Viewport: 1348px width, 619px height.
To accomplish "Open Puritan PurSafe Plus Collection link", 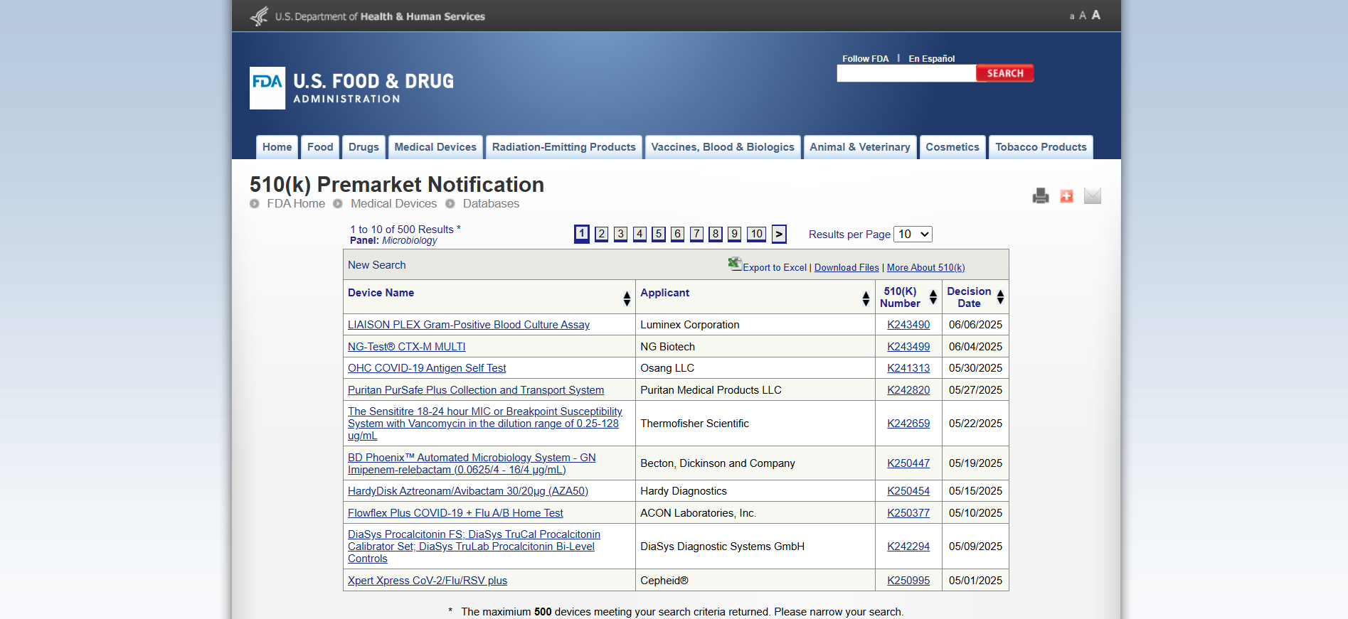I will pos(476,390).
